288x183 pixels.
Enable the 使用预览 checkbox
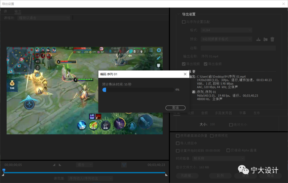(212, 136)
